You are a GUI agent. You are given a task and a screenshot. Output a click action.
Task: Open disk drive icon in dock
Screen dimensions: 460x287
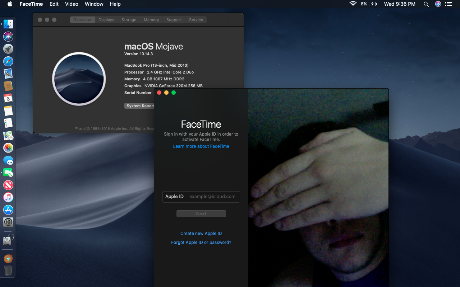[8, 240]
